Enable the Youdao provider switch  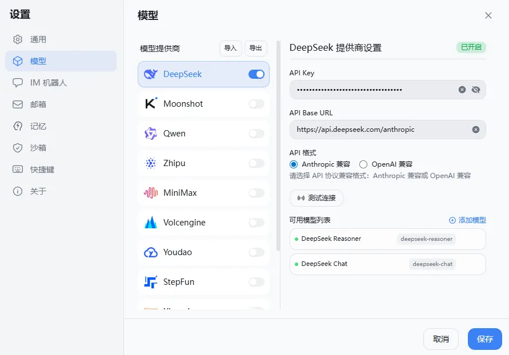[256, 252]
